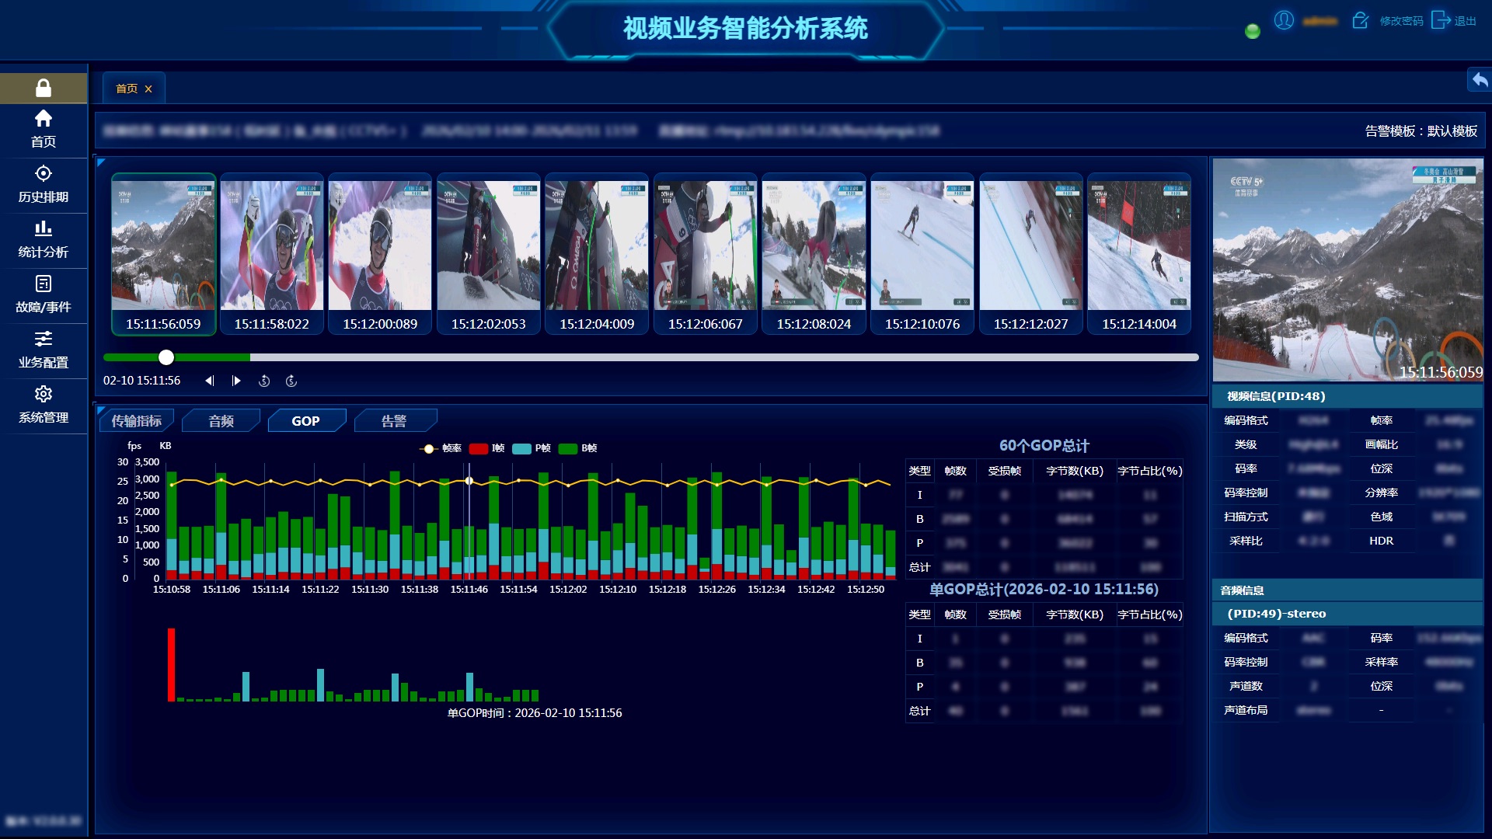The image size is (1492, 839).
Task: Skip forward 5 seconds
Action: [291, 381]
